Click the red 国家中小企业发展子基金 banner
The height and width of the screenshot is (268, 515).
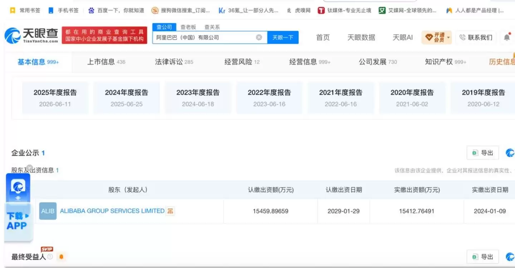coord(104,35)
